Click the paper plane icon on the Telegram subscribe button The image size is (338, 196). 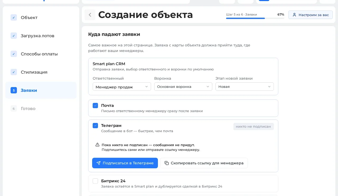pos(98,163)
